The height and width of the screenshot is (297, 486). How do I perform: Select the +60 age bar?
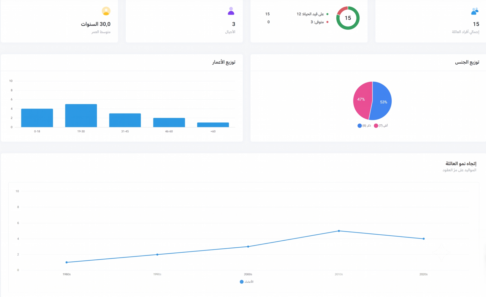point(213,125)
